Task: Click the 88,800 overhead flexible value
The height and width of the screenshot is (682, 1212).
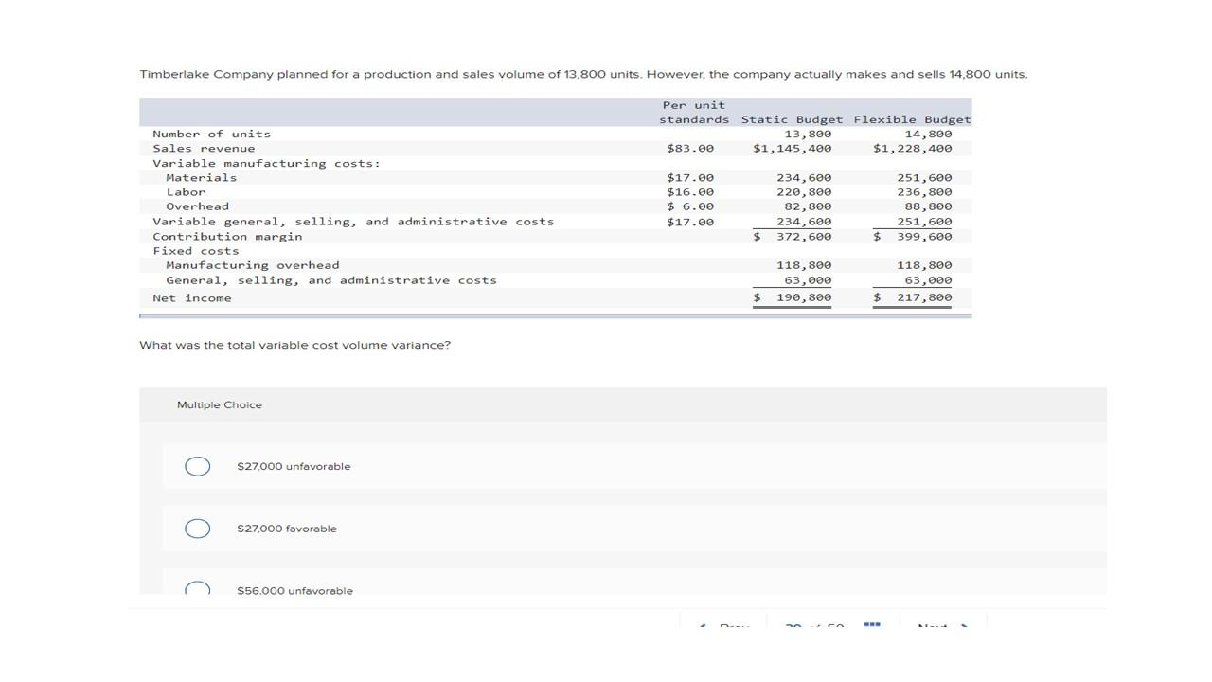Action: point(929,206)
